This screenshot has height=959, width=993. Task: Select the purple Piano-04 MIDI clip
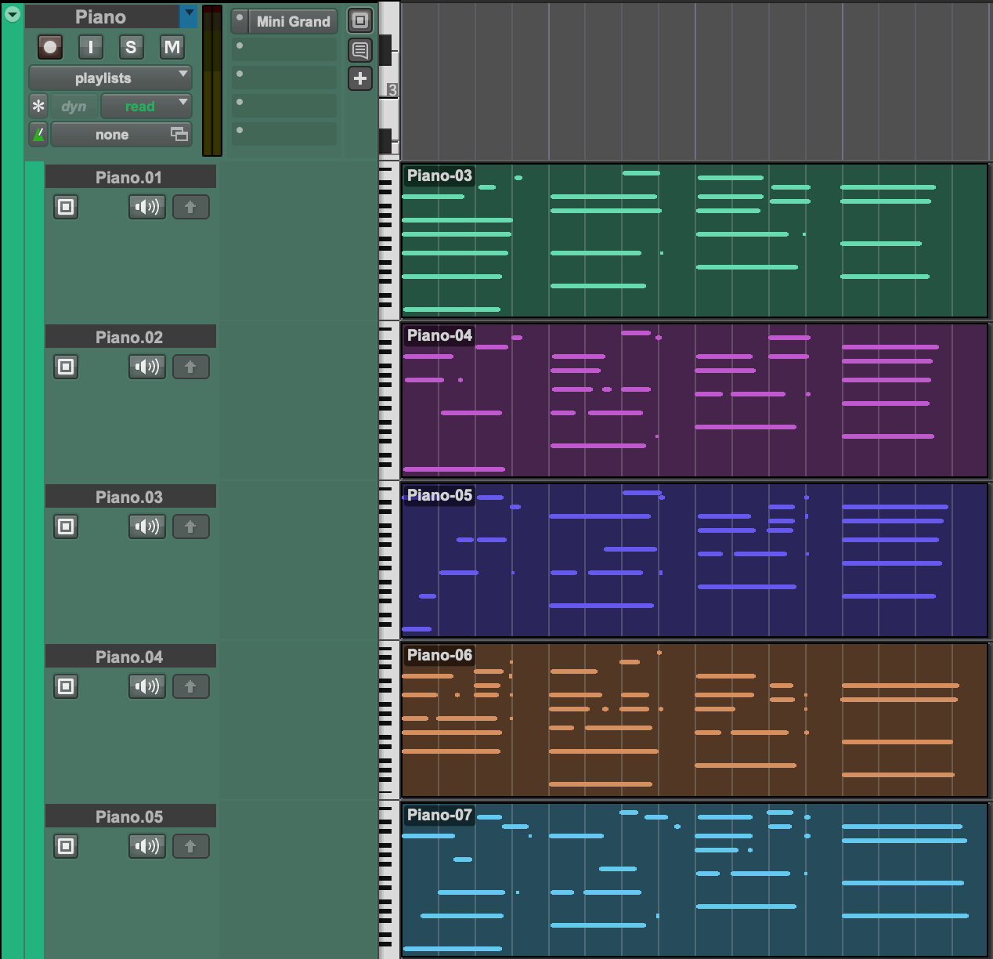[695, 400]
